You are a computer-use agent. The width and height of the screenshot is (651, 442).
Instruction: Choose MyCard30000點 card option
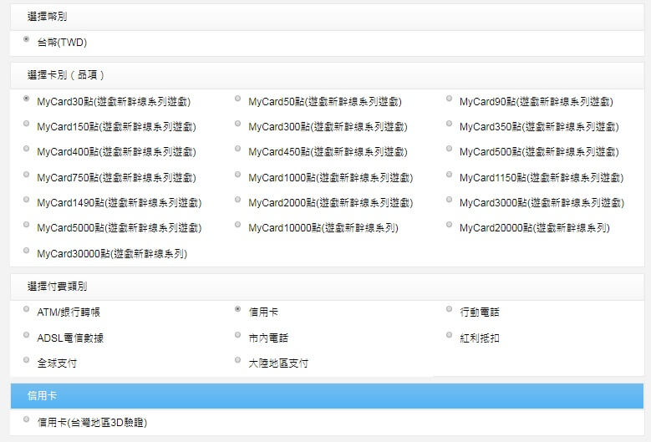click(26, 251)
